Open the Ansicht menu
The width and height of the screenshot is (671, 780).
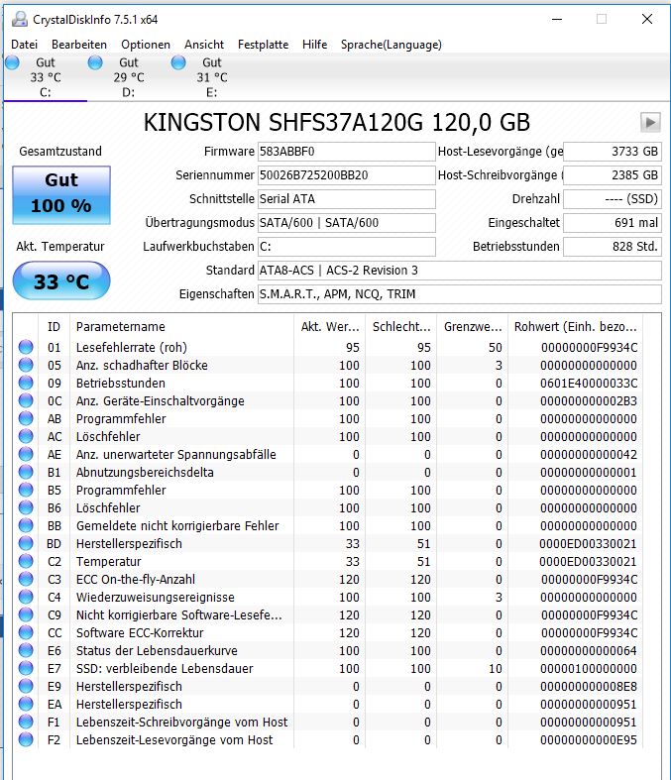coord(204,45)
